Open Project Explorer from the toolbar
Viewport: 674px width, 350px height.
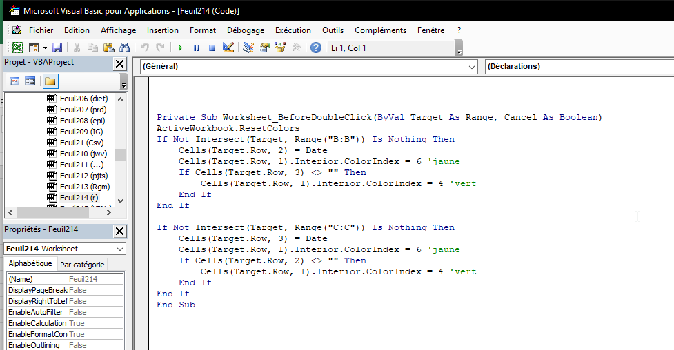248,48
